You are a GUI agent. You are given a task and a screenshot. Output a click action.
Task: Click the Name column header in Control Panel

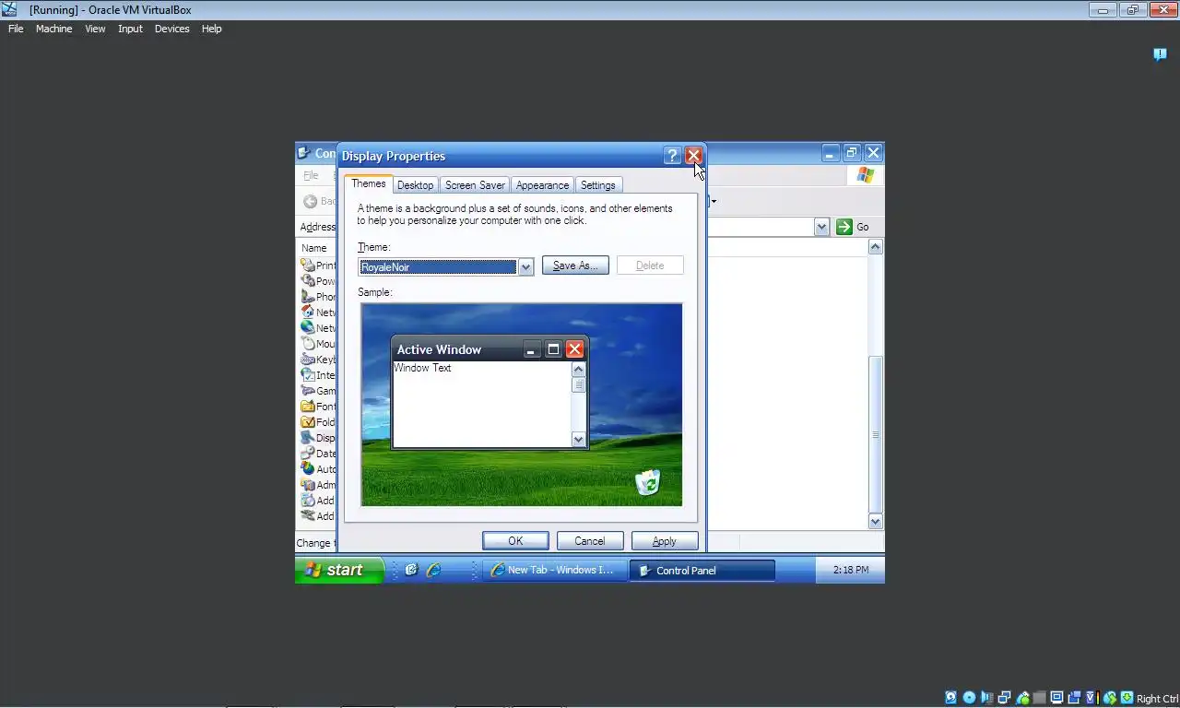(316, 247)
